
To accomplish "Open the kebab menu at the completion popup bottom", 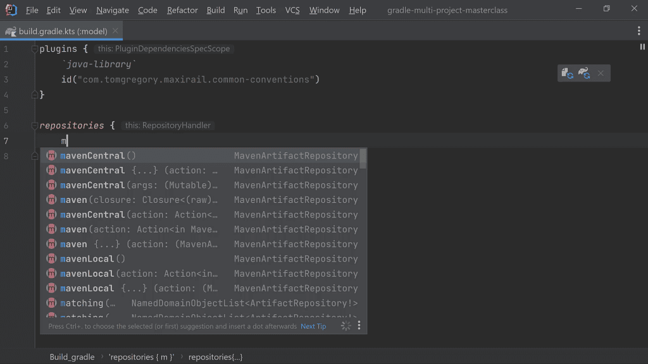I will click(359, 325).
